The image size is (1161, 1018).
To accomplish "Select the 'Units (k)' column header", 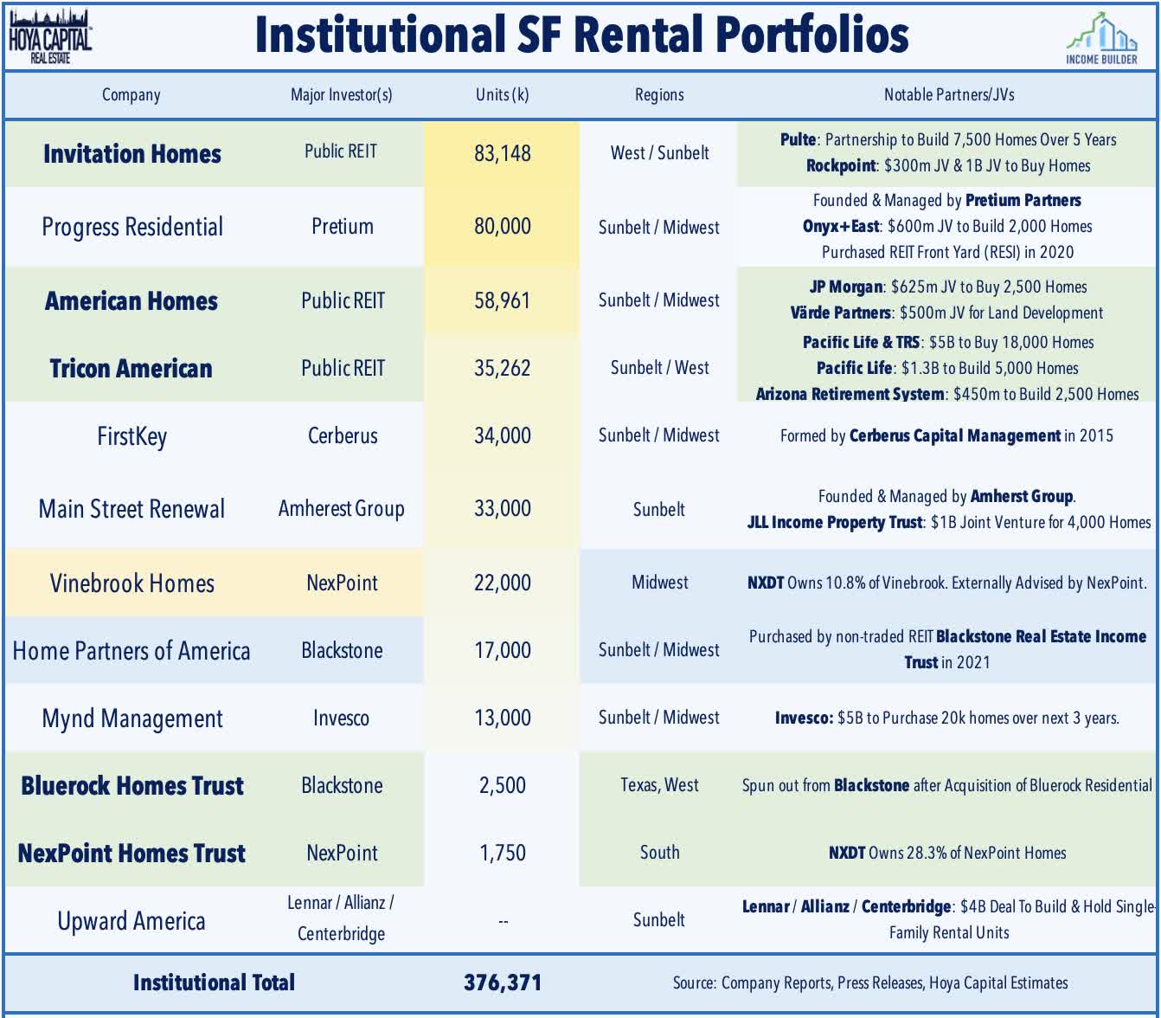I will 503,94.
